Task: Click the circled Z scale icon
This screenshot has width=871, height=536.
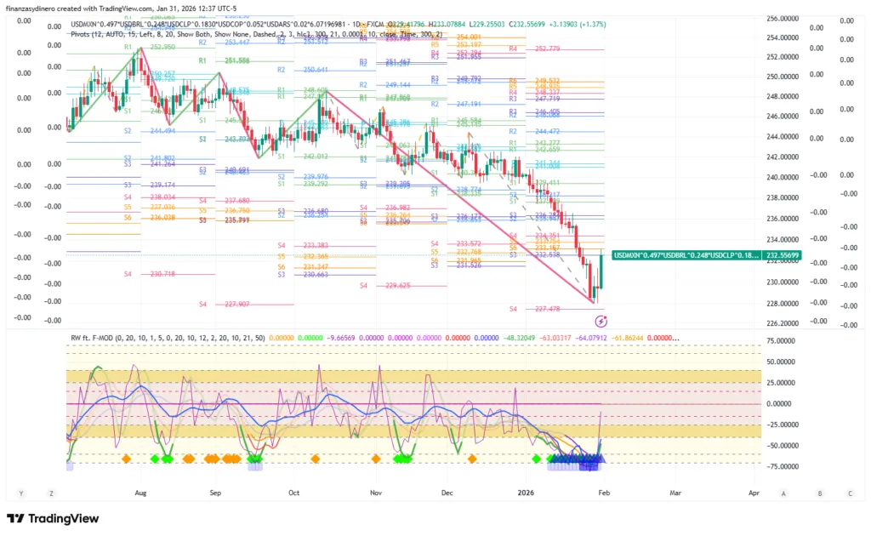Action: coord(52,493)
